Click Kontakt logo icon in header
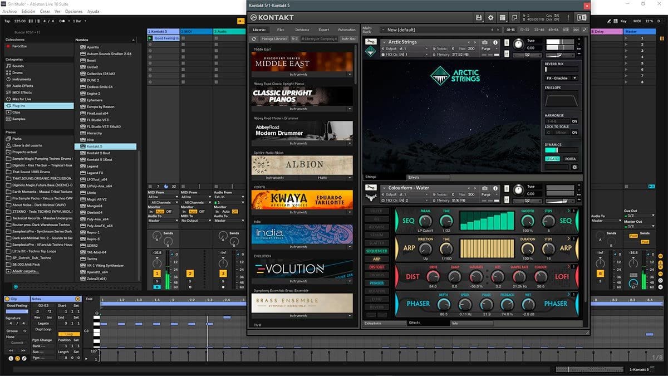 (x=254, y=18)
